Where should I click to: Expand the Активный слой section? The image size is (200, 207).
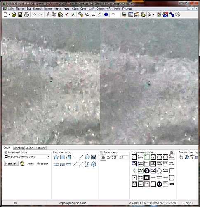6,152
